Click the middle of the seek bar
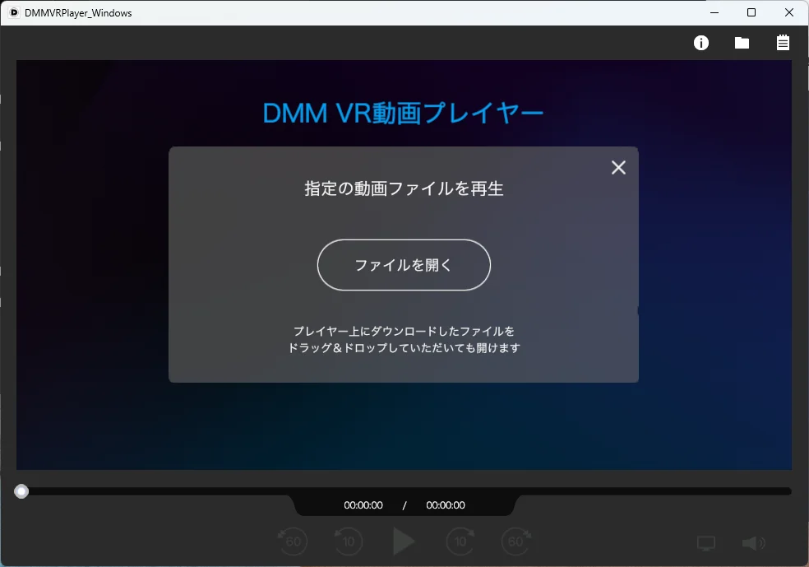Viewport: 809px width, 567px height. point(404,491)
